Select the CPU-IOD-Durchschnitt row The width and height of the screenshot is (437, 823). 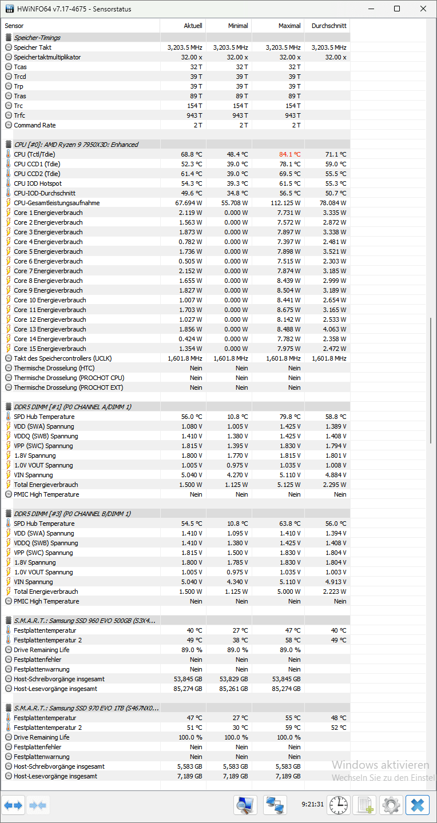(x=175, y=193)
